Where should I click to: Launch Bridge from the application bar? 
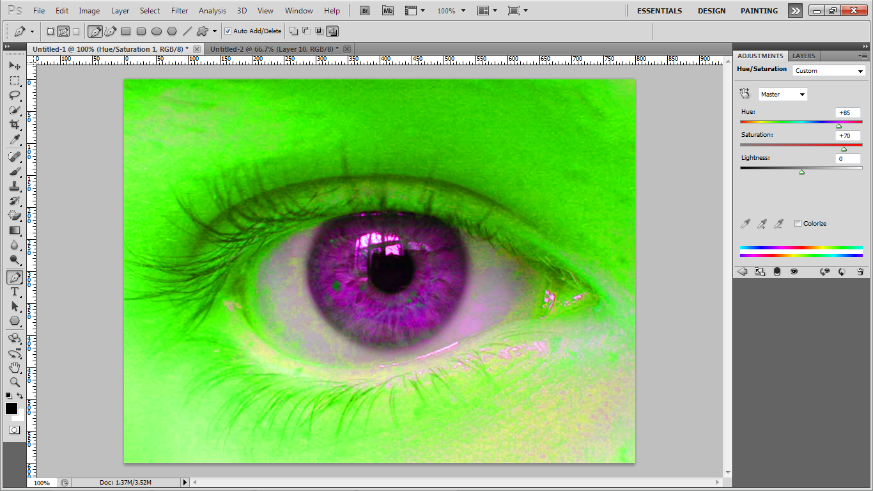tap(364, 10)
